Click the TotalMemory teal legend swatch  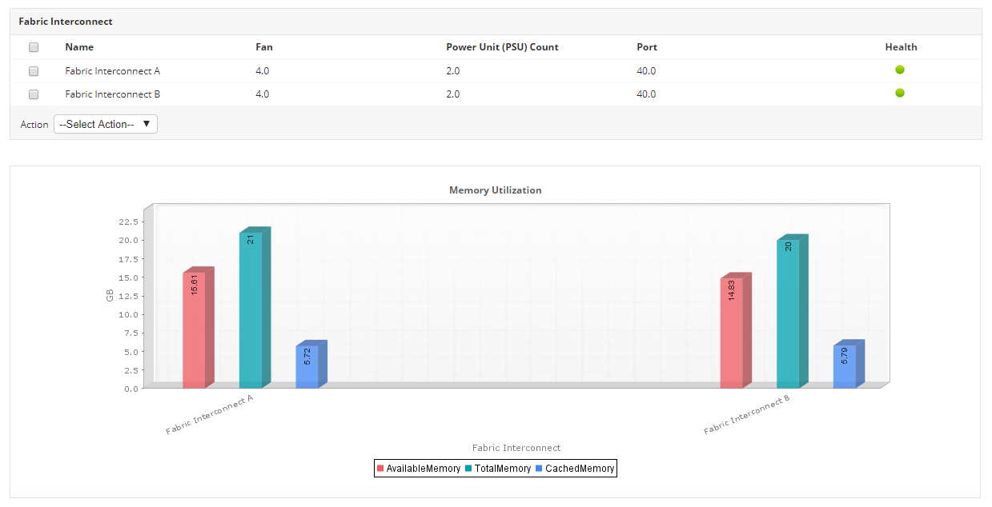coord(468,469)
